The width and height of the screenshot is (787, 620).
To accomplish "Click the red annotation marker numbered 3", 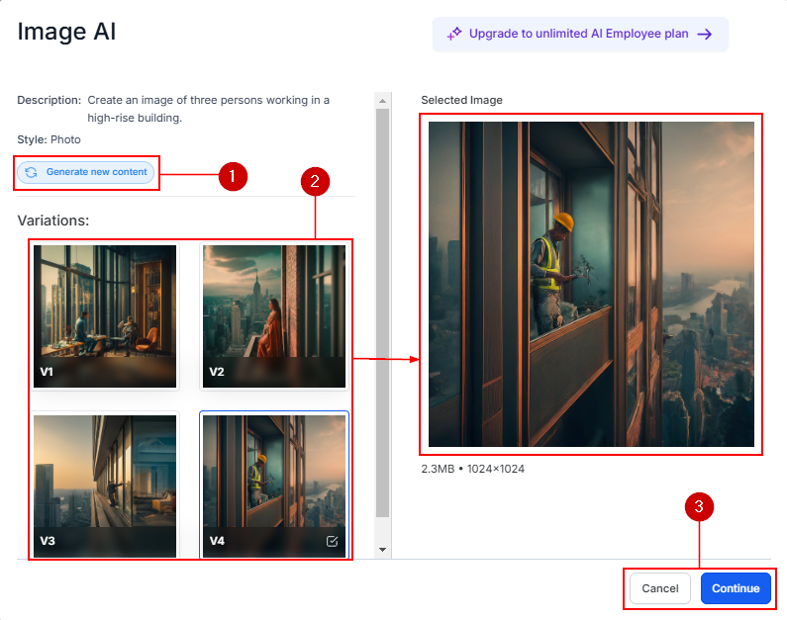I will tap(700, 507).
